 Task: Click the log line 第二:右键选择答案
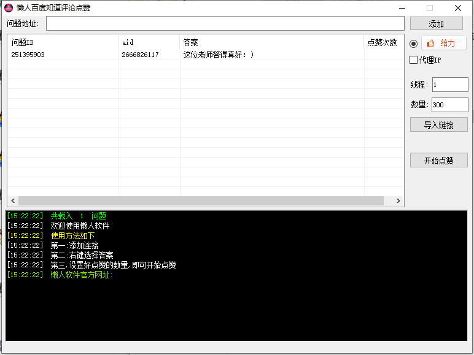(x=60, y=255)
